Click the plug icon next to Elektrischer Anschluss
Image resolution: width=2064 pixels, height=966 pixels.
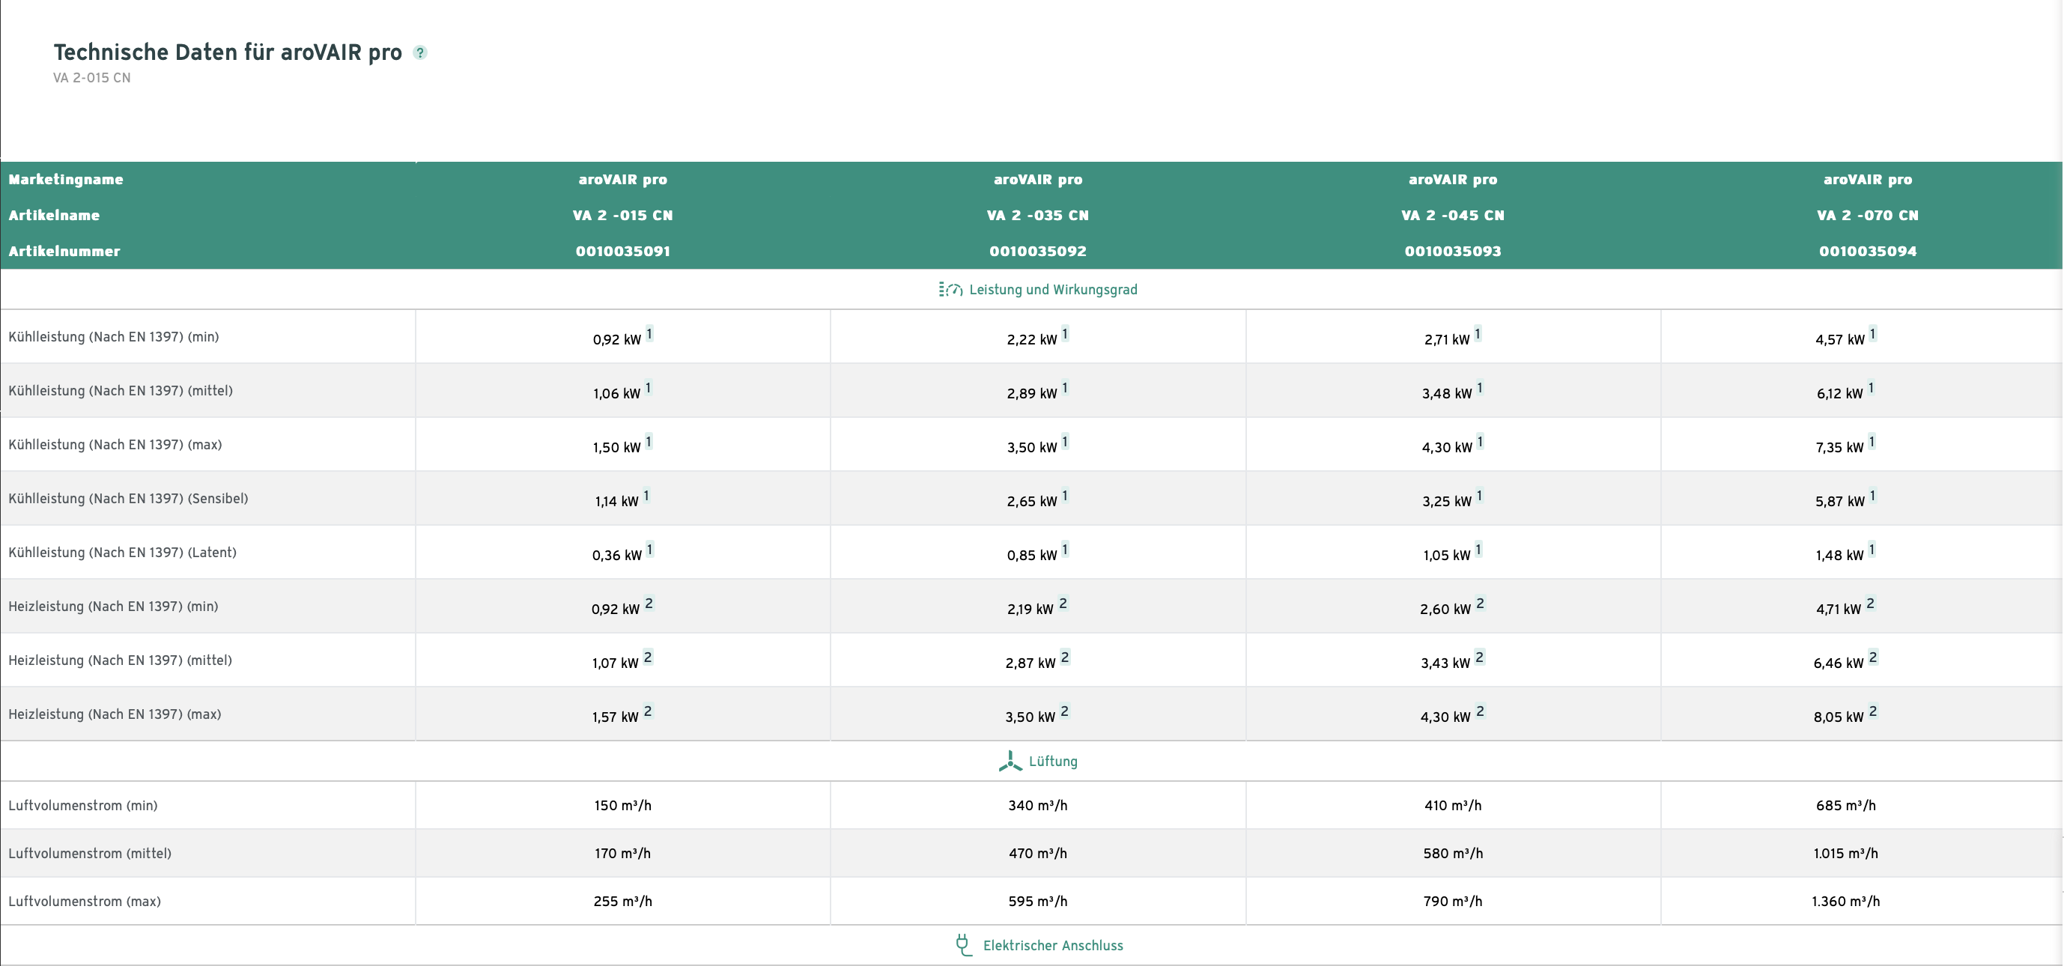(964, 945)
